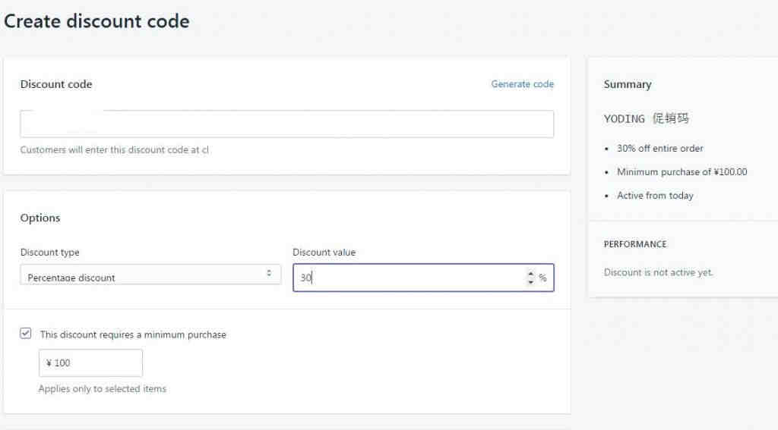Click 'Minimum purchase of ¥100.00' summary item
The width and height of the screenshot is (778, 430).
click(682, 172)
